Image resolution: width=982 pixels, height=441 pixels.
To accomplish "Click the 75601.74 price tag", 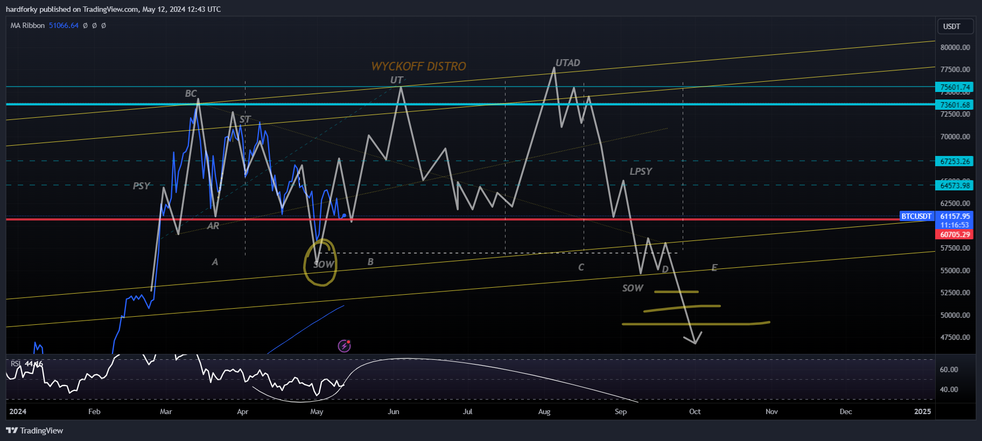I will click(955, 87).
